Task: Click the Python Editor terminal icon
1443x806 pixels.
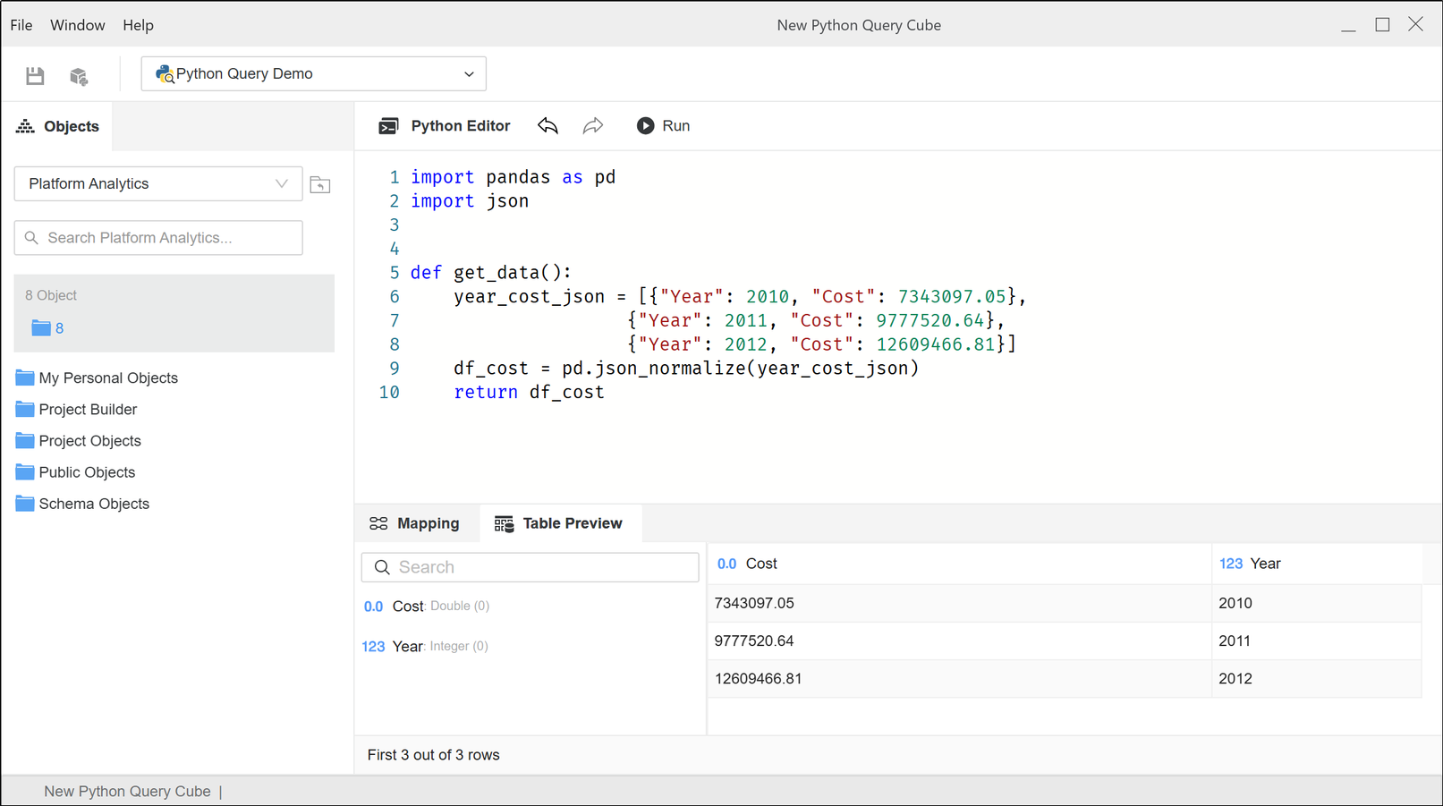Action: [388, 126]
